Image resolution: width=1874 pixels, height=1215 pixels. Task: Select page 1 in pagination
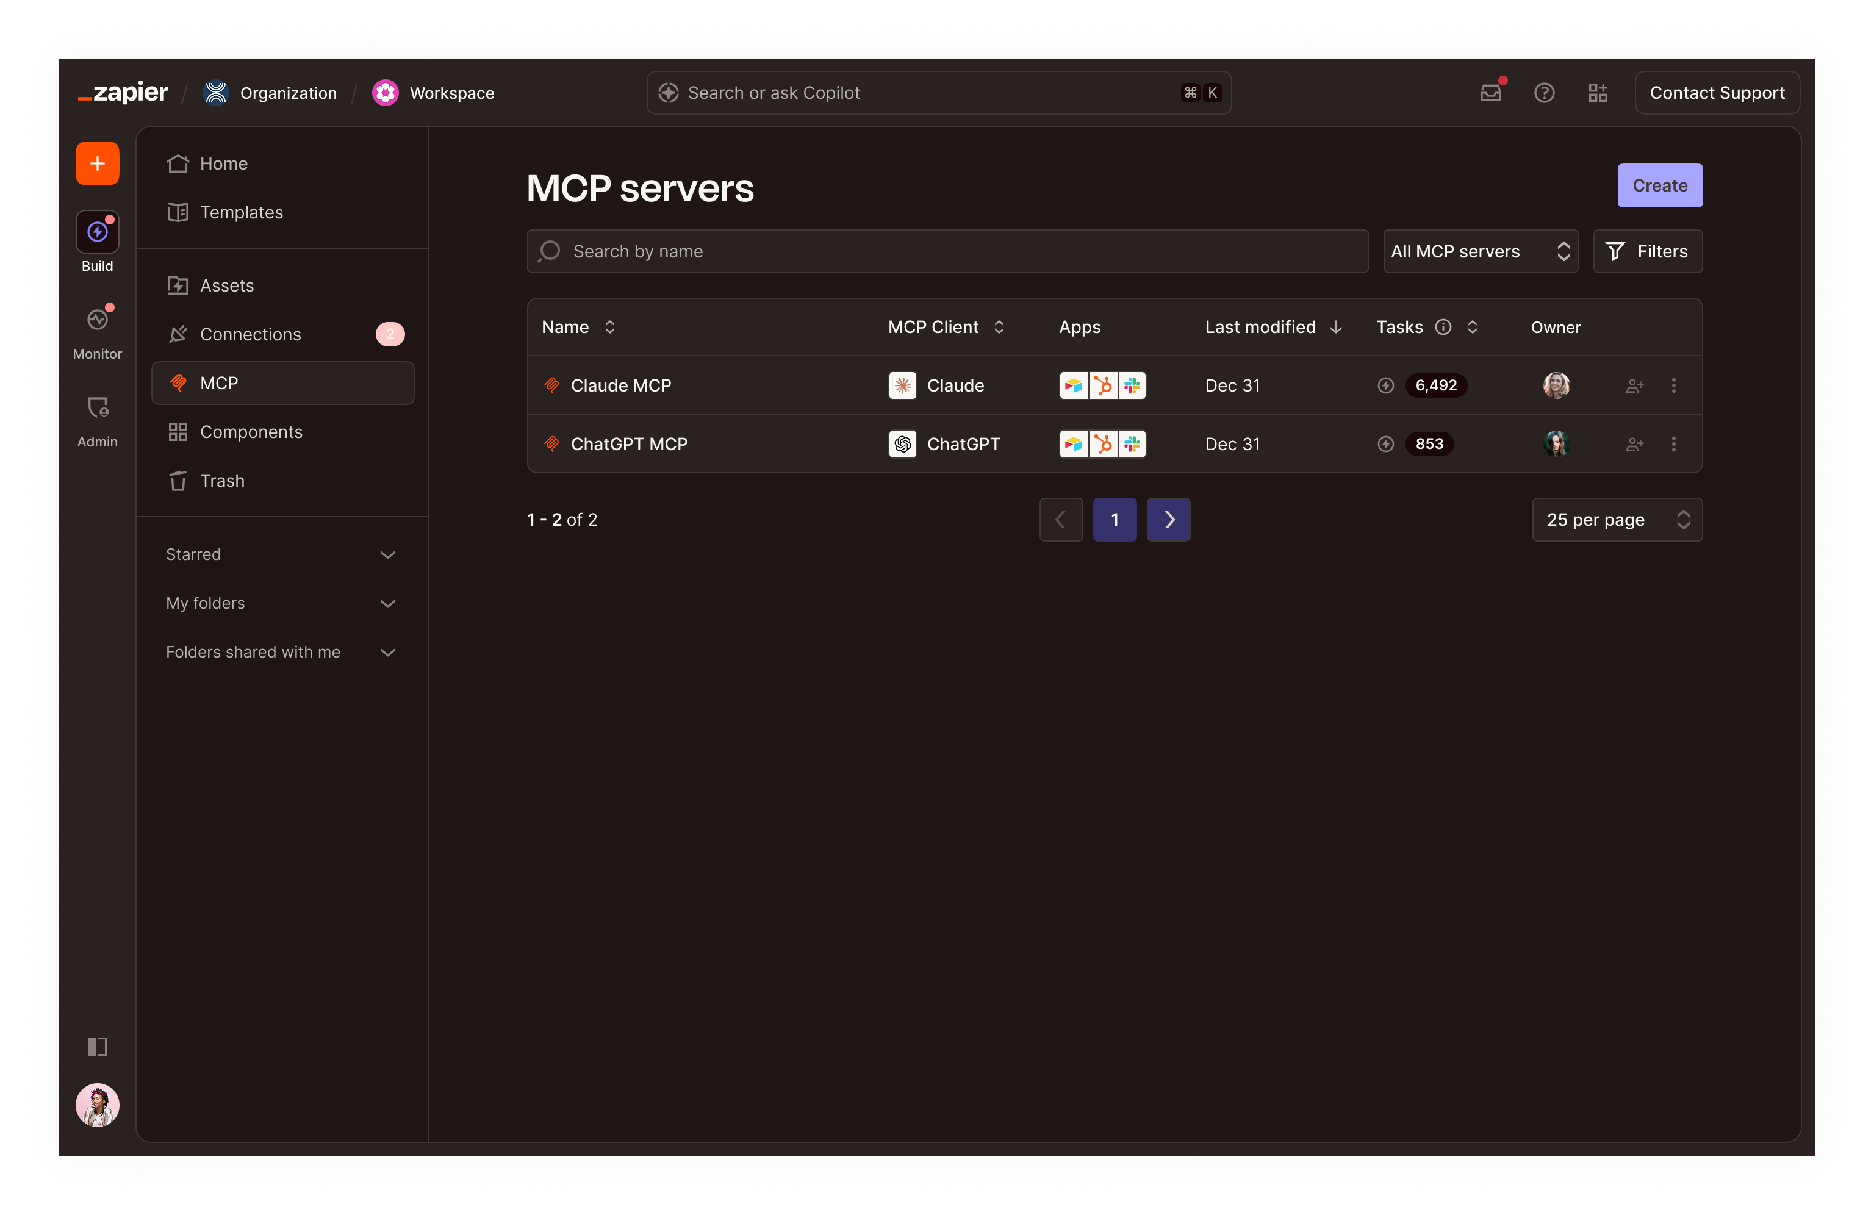tap(1114, 519)
